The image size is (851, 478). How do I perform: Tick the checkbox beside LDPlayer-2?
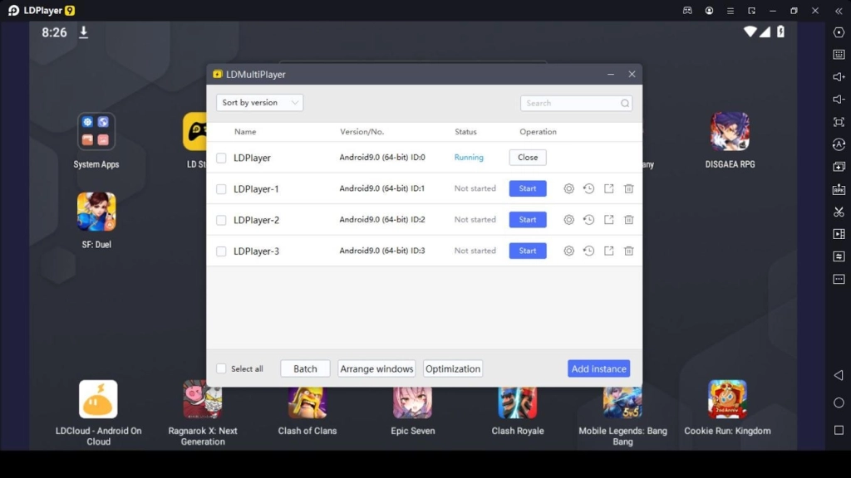point(220,219)
